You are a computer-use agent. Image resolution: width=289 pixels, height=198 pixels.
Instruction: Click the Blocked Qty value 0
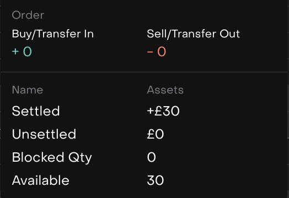click(x=152, y=157)
